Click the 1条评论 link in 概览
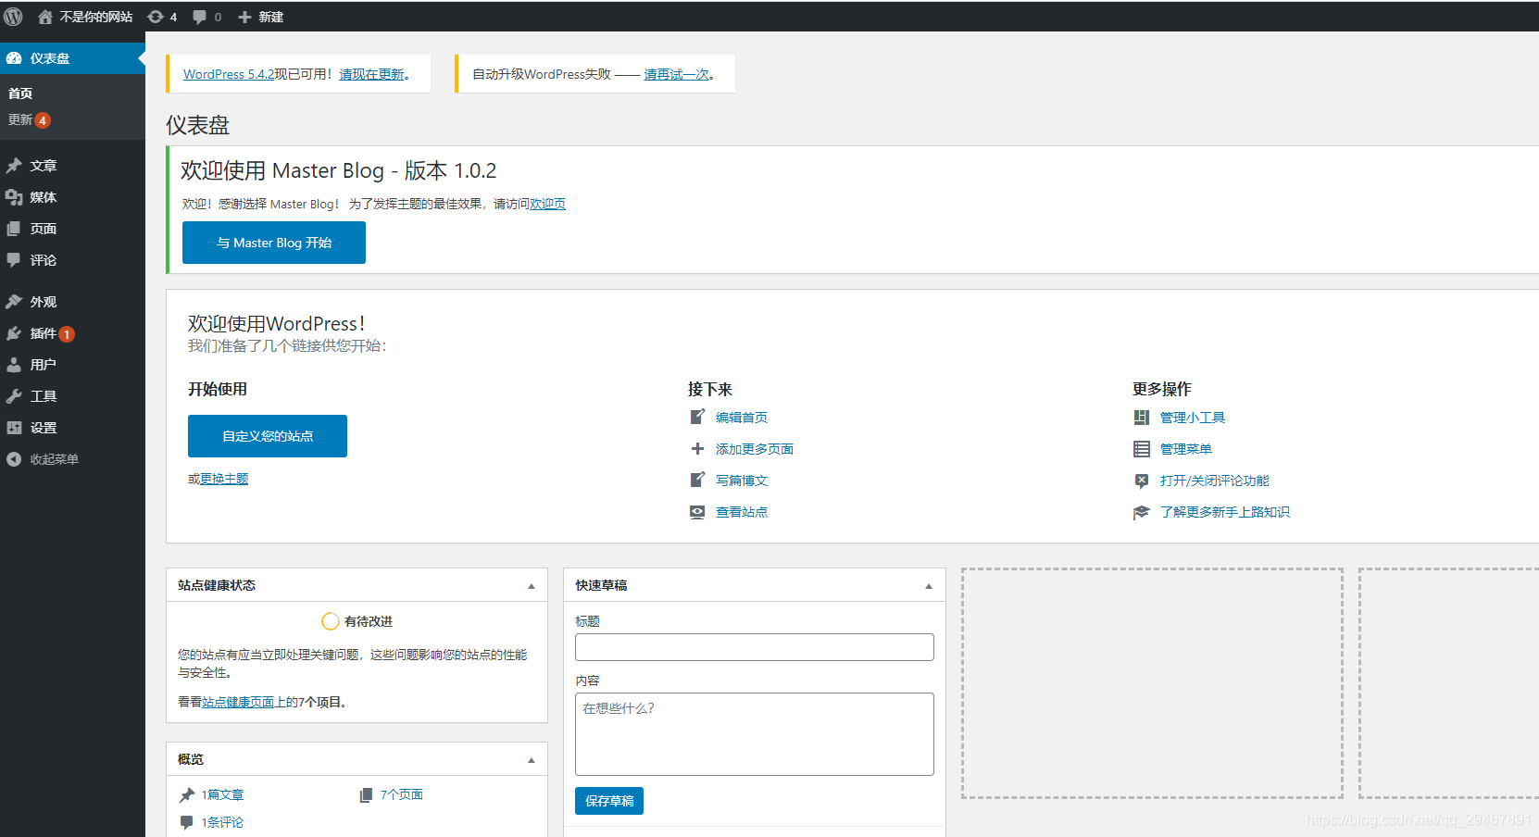 pyautogui.click(x=223, y=822)
